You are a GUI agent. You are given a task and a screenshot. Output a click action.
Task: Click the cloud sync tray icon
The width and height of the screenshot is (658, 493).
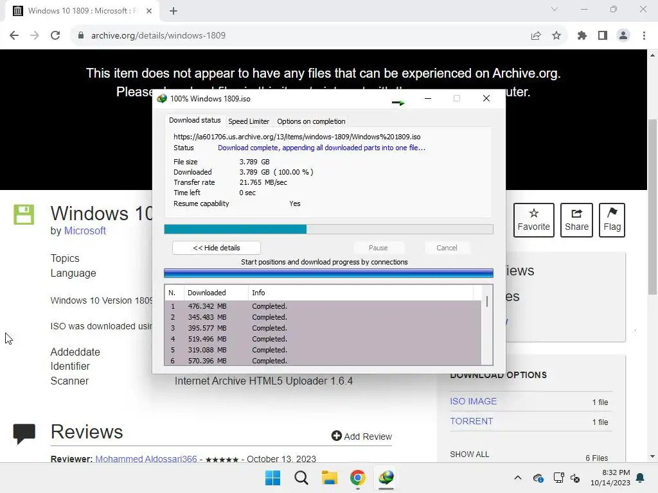(538, 478)
